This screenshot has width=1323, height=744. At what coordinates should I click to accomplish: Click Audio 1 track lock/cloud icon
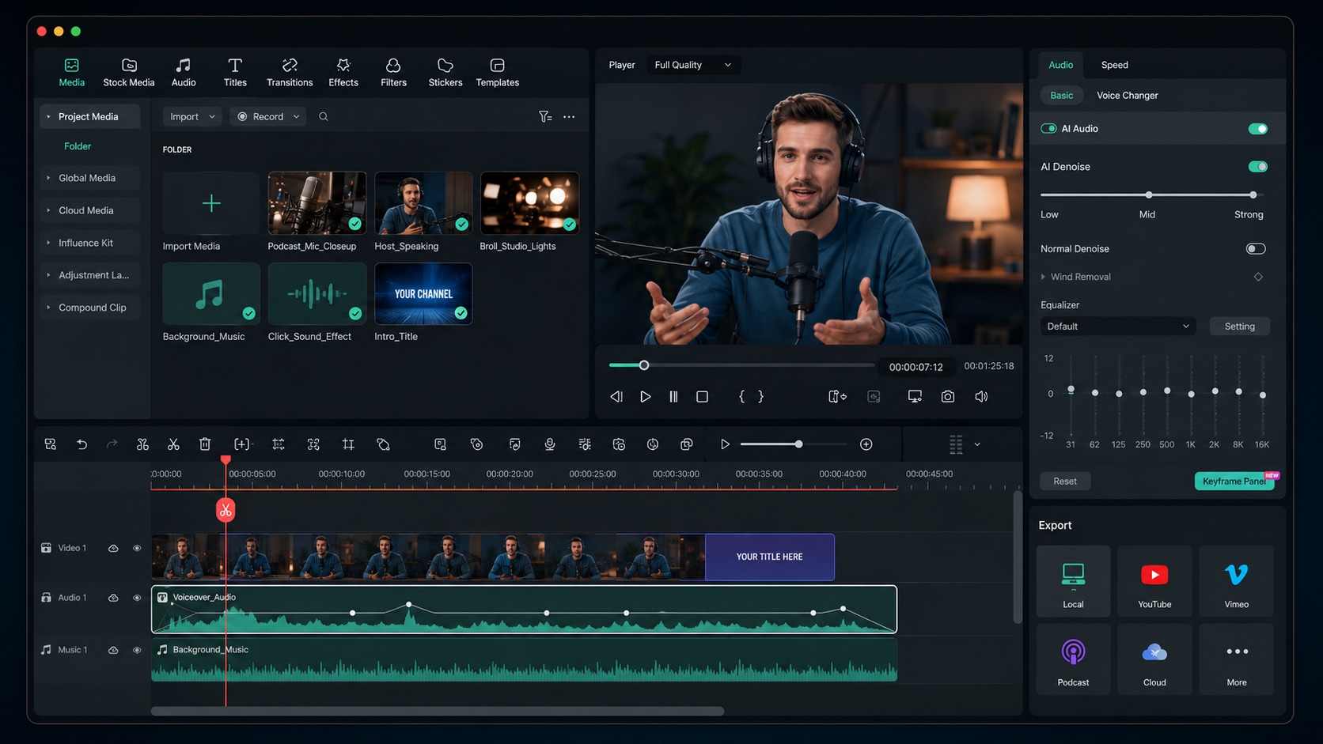click(113, 598)
